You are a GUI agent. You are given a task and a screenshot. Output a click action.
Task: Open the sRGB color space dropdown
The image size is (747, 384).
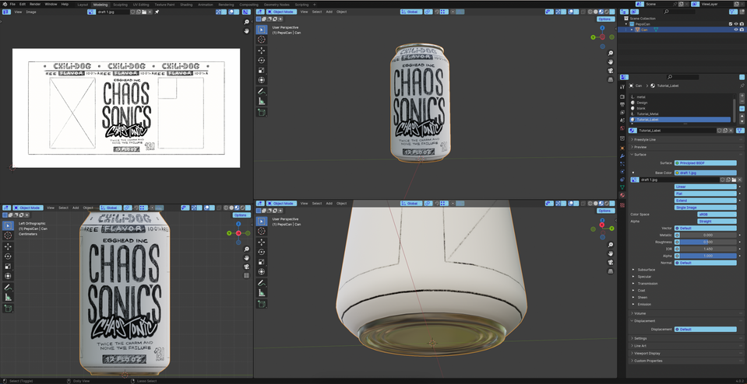click(x=717, y=215)
